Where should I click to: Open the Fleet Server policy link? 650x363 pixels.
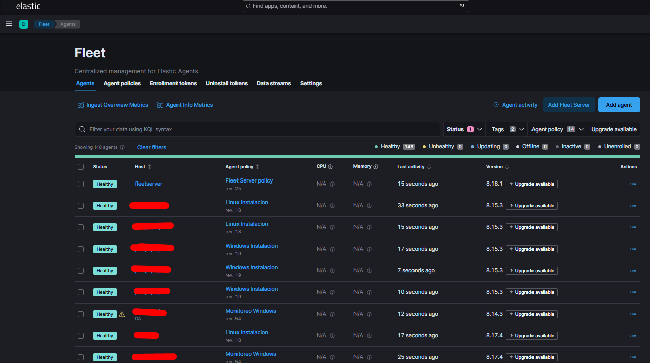point(249,180)
